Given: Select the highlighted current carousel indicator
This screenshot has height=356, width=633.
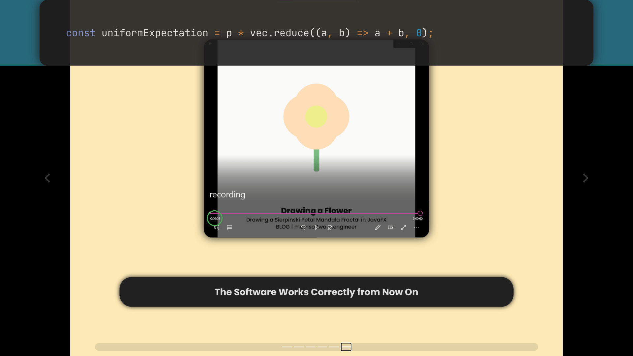Looking at the screenshot, I should (346, 347).
